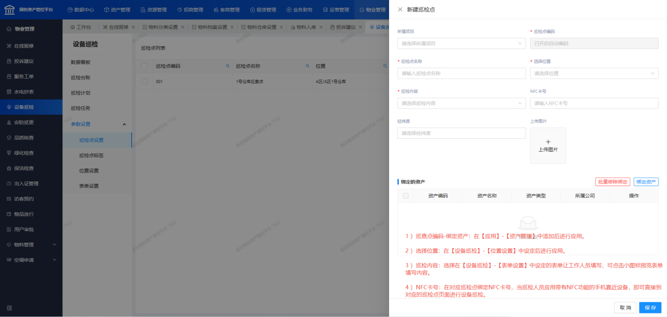Select 水电抄表 sidebar icon item
Viewport: 667px width, 317px height.
[x=31, y=92]
